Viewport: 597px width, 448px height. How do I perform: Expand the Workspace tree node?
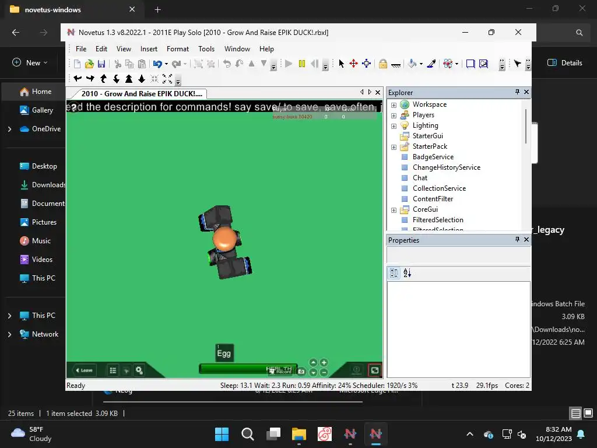tap(394, 105)
